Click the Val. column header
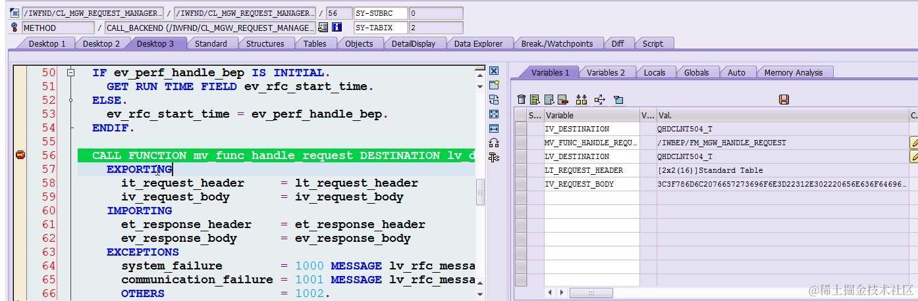The image size is (918, 301). click(x=782, y=115)
